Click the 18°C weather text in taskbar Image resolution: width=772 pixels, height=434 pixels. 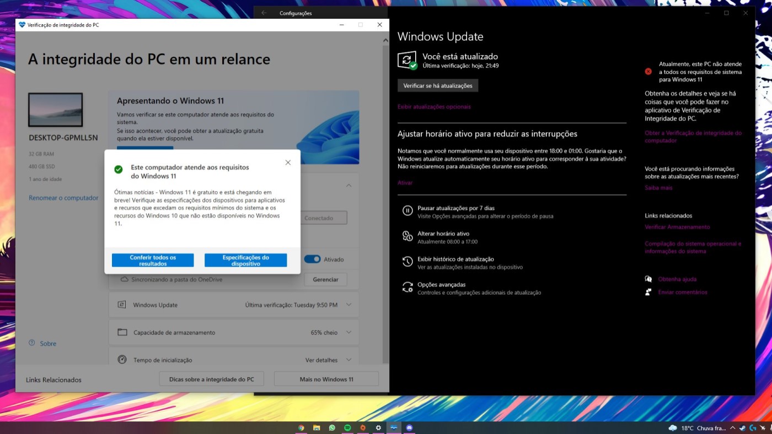click(x=687, y=428)
